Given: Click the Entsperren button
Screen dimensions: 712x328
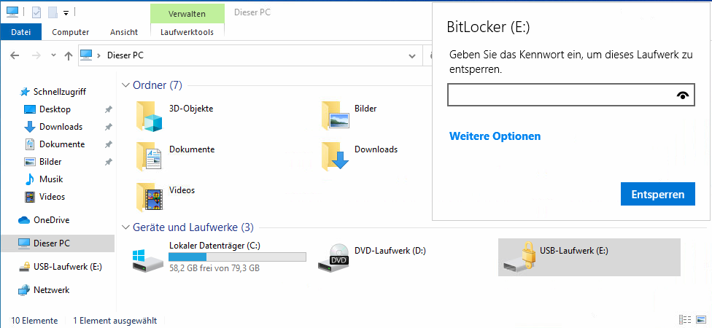Looking at the screenshot, I should (x=657, y=195).
